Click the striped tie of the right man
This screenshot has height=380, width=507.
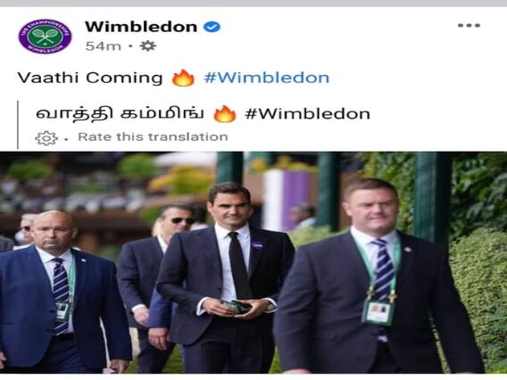[384, 271]
